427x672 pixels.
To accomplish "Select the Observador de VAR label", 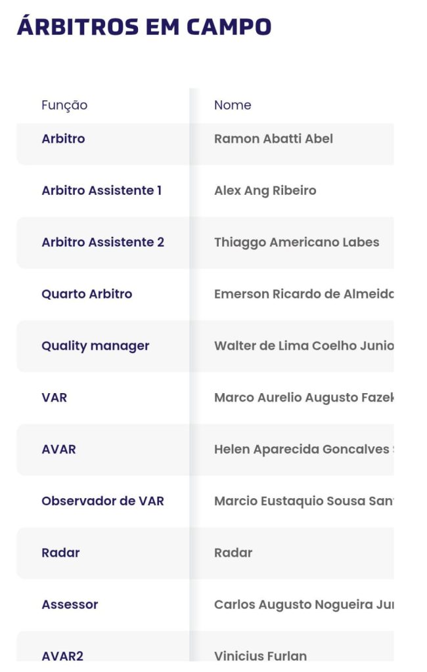I will 102,501.
